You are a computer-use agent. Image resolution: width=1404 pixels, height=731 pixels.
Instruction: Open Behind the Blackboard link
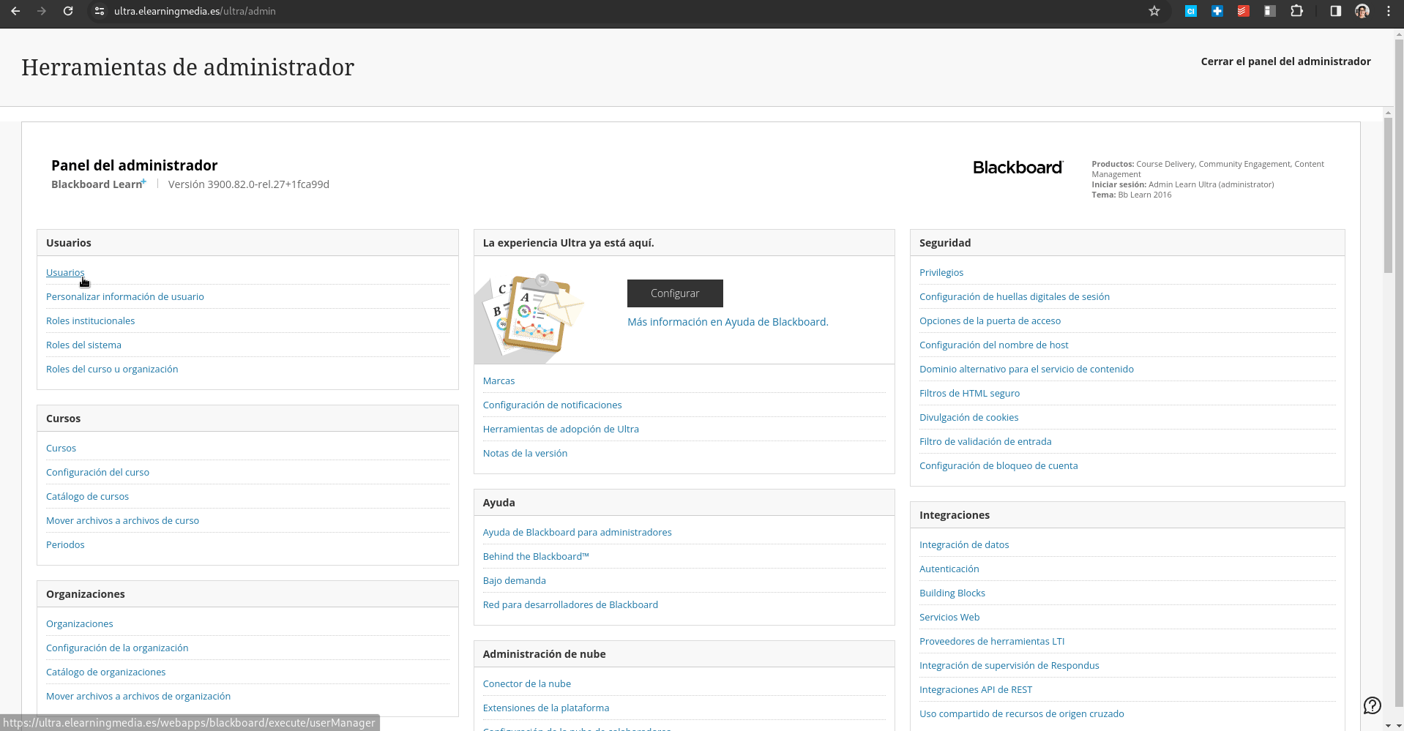[x=536, y=556]
